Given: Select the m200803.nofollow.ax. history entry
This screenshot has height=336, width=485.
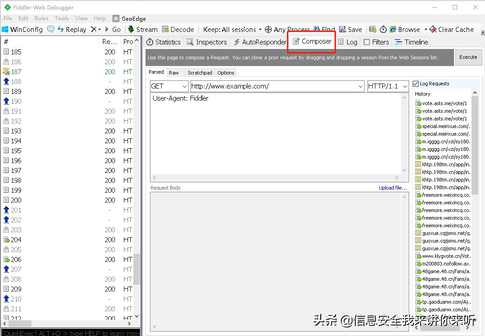Looking at the screenshot, I should click(x=443, y=264).
